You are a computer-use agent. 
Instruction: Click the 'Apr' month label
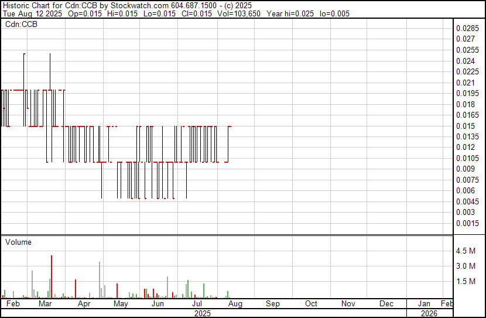(x=84, y=303)
